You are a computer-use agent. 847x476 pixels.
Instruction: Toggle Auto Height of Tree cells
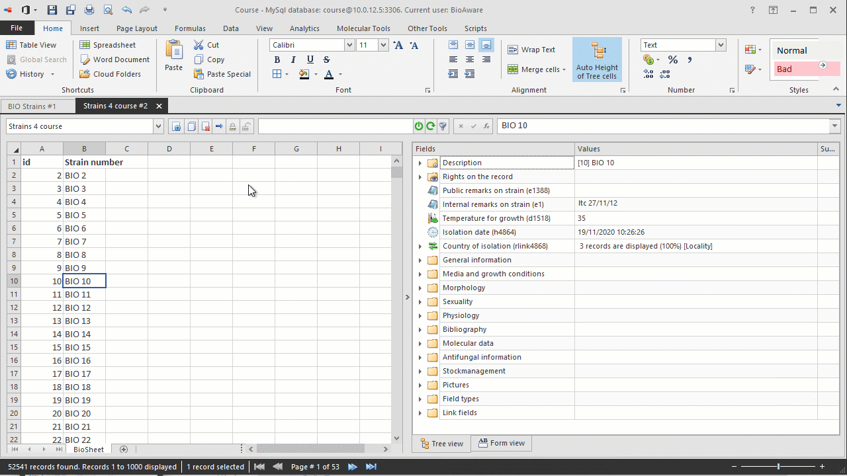pos(597,59)
